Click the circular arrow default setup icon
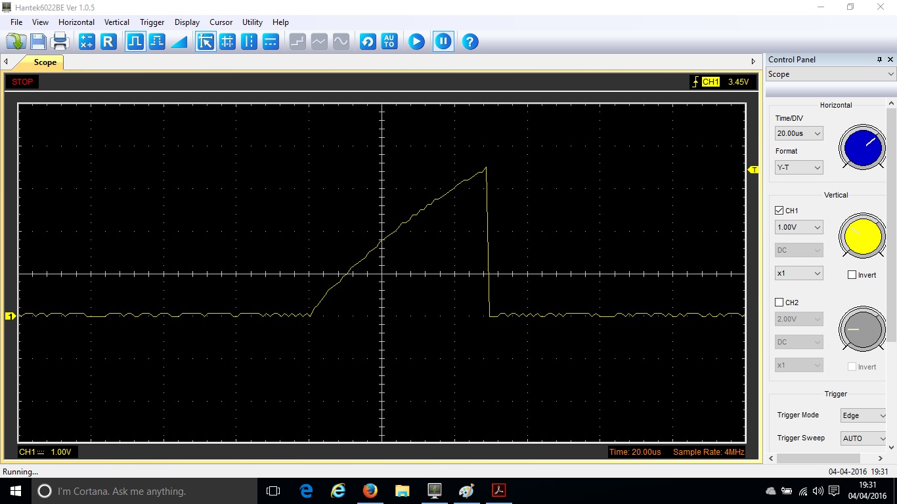897x504 pixels. coord(368,42)
